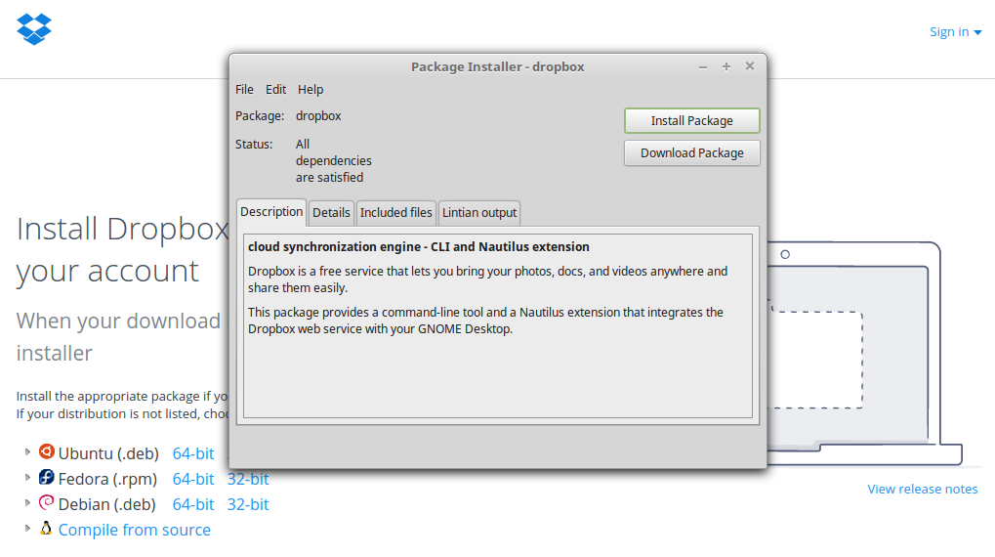995x557 pixels.
Task: Open the View release notes link
Action: click(923, 489)
